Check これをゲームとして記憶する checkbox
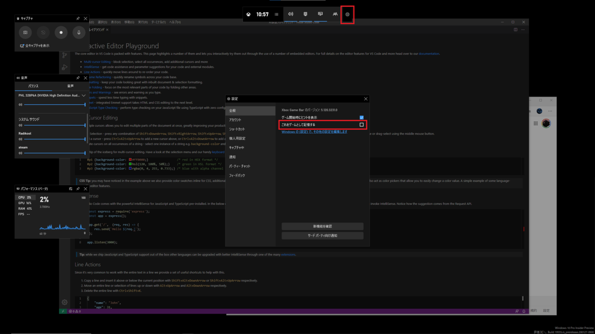Screen dimensions: 595x334 click(361, 125)
